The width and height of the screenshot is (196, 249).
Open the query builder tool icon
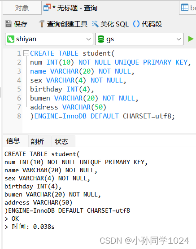click(42, 24)
